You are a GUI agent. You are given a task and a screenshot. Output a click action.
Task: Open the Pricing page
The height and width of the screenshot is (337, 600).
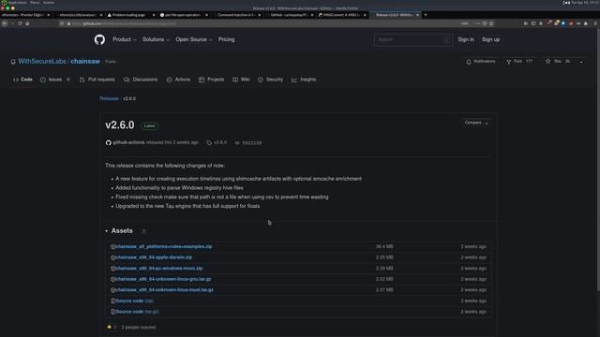(x=226, y=39)
